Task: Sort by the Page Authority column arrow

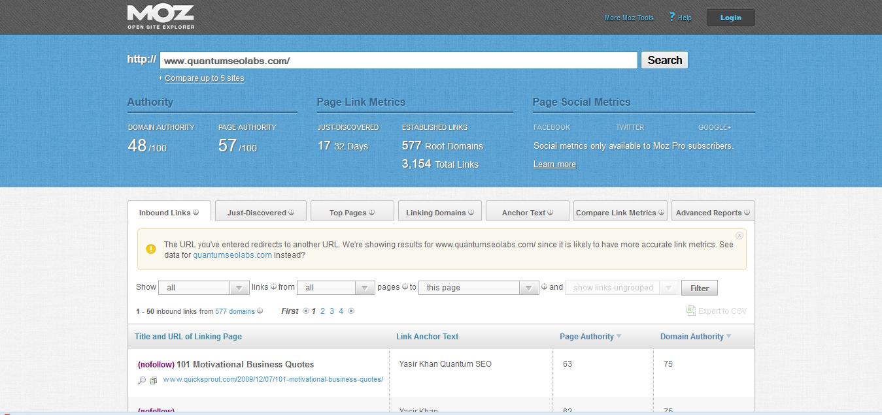Action: (x=619, y=337)
